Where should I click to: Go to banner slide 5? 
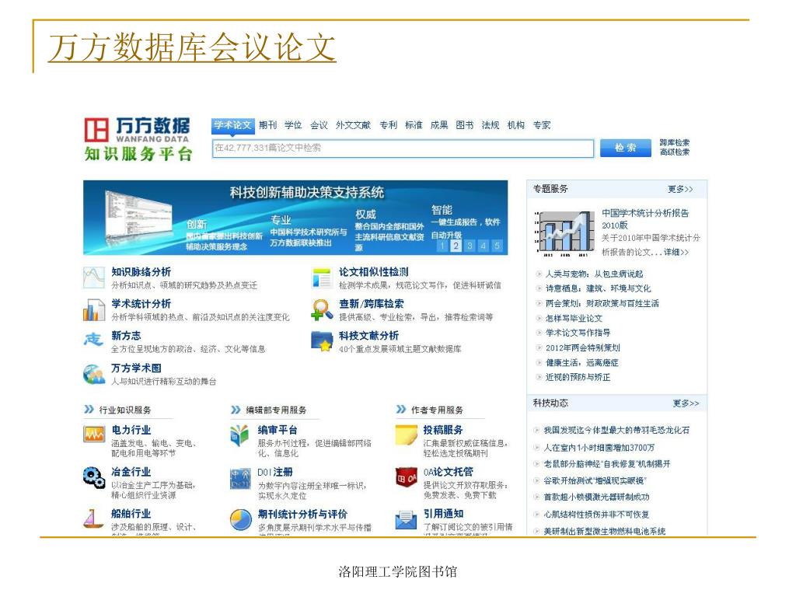click(x=497, y=246)
